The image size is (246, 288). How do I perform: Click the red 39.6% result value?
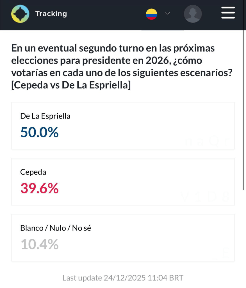(x=39, y=188)
